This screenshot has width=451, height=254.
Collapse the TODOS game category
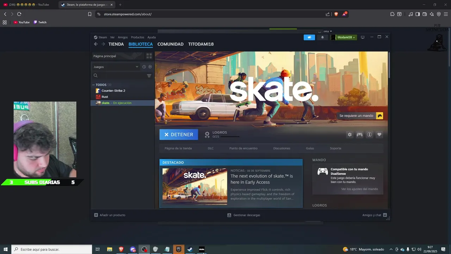pos(94,85)
